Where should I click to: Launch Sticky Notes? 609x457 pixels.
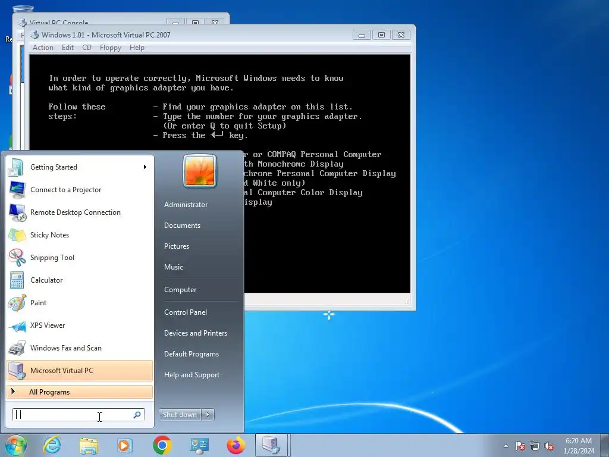79,234
